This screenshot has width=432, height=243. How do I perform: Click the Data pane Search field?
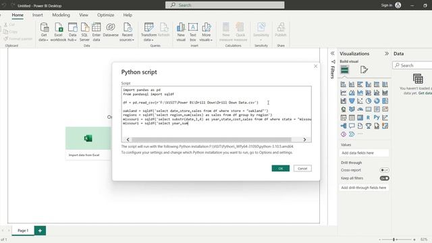412,65
